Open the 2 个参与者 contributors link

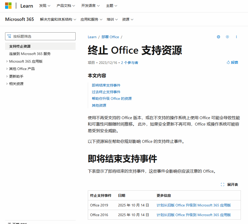tap(130, 63)
